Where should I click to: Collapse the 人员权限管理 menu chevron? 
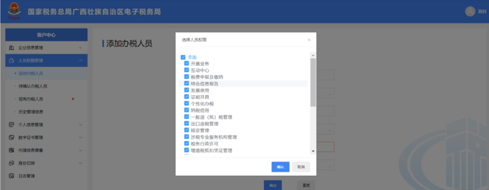81,61
